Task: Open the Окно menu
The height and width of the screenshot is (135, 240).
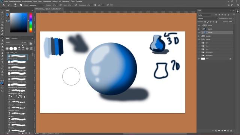Action: point(72,1)
